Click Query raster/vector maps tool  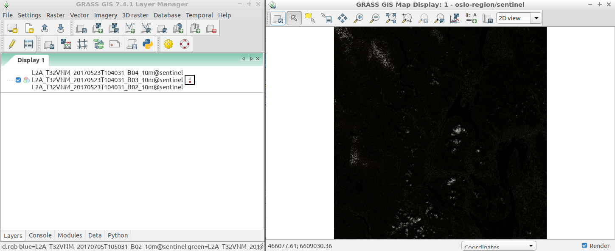[x=326, y=18]
